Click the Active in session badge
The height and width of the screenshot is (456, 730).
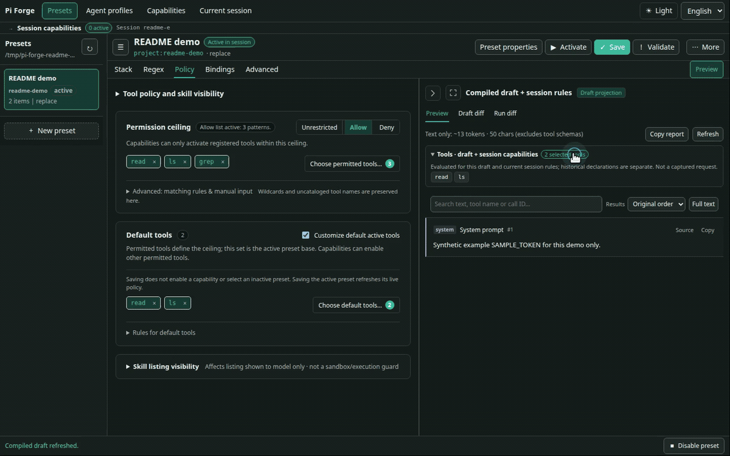(x=229, y=42)
